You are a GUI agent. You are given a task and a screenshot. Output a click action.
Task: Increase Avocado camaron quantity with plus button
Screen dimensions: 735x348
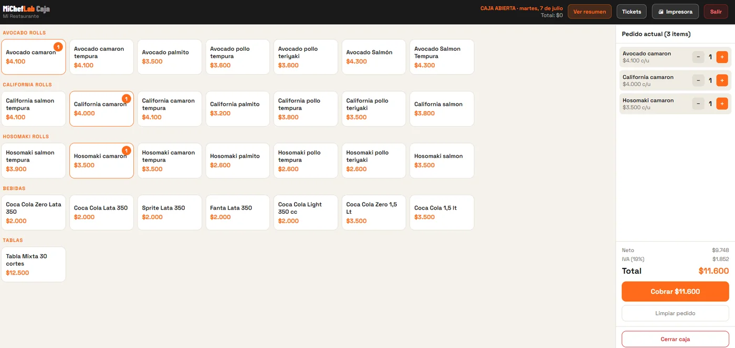(x=722, y=57)
